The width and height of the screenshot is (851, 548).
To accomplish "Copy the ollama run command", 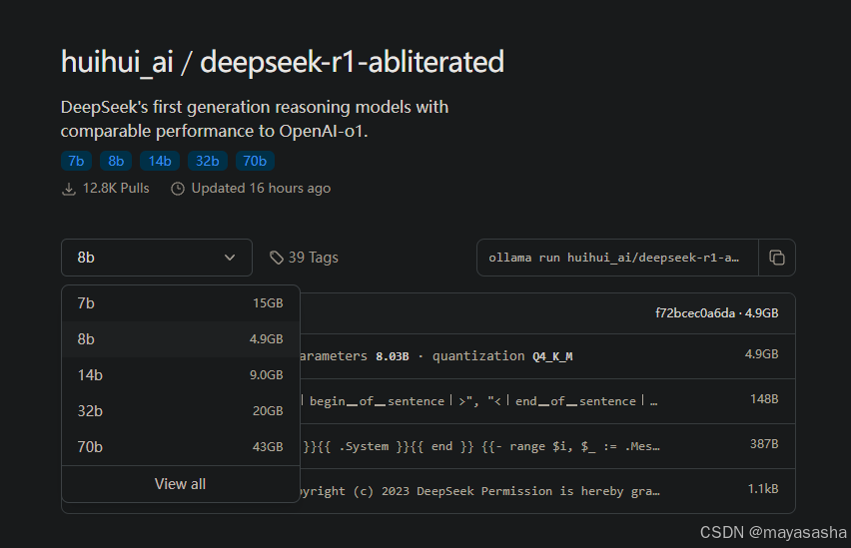I will click(x=777, y=258).
